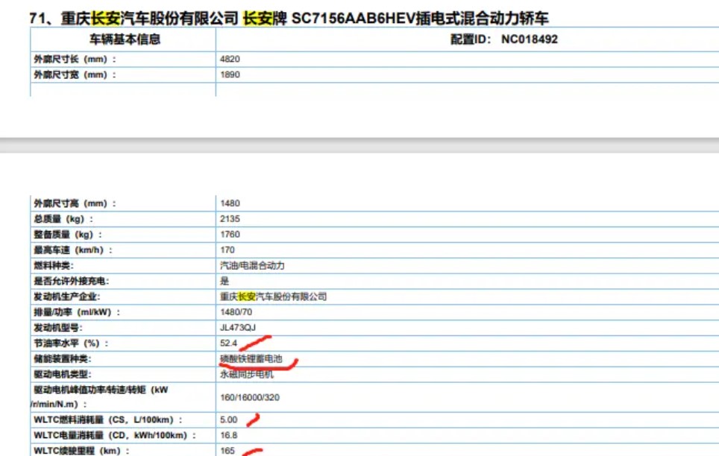Viewport: 719px width, 456px height.
Task: Select the '外廓尺寸长 (mm)' label
Action: click(x=75, y=59)
